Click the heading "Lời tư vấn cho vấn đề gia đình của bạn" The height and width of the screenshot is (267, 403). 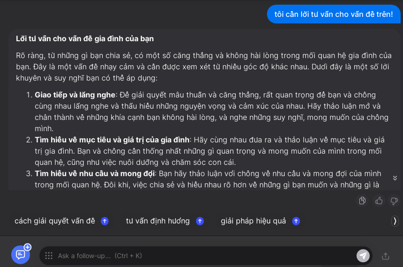[85, 38]
